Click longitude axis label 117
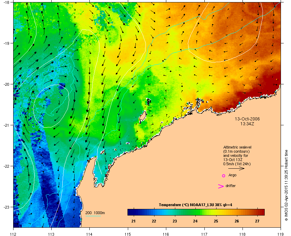291x236 pixels. click(x=204, y=234)
